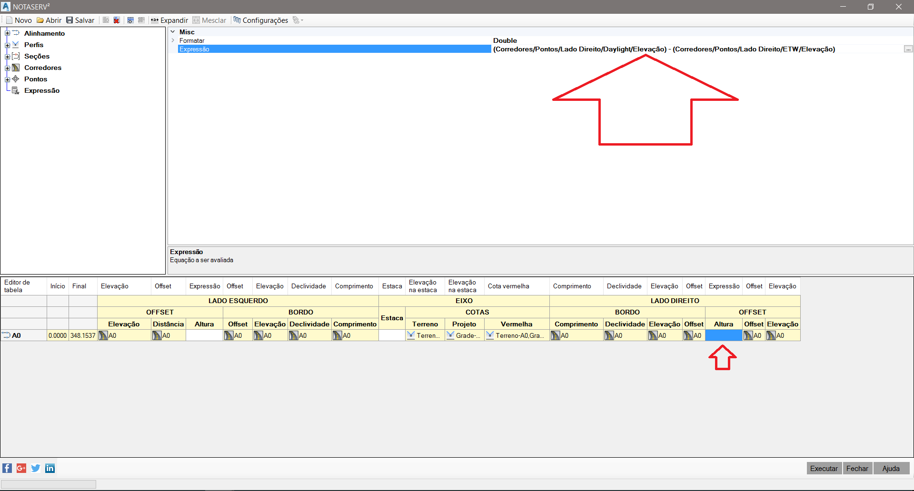Expand the Pontos tree node
Screen dimensions: 914x491
point(7,79)
